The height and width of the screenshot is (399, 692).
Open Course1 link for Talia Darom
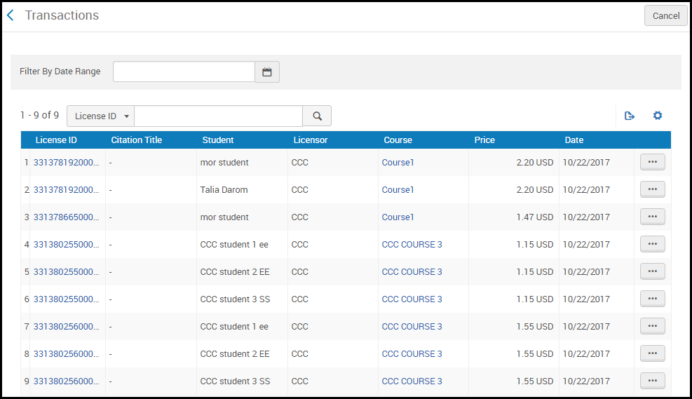398,190
